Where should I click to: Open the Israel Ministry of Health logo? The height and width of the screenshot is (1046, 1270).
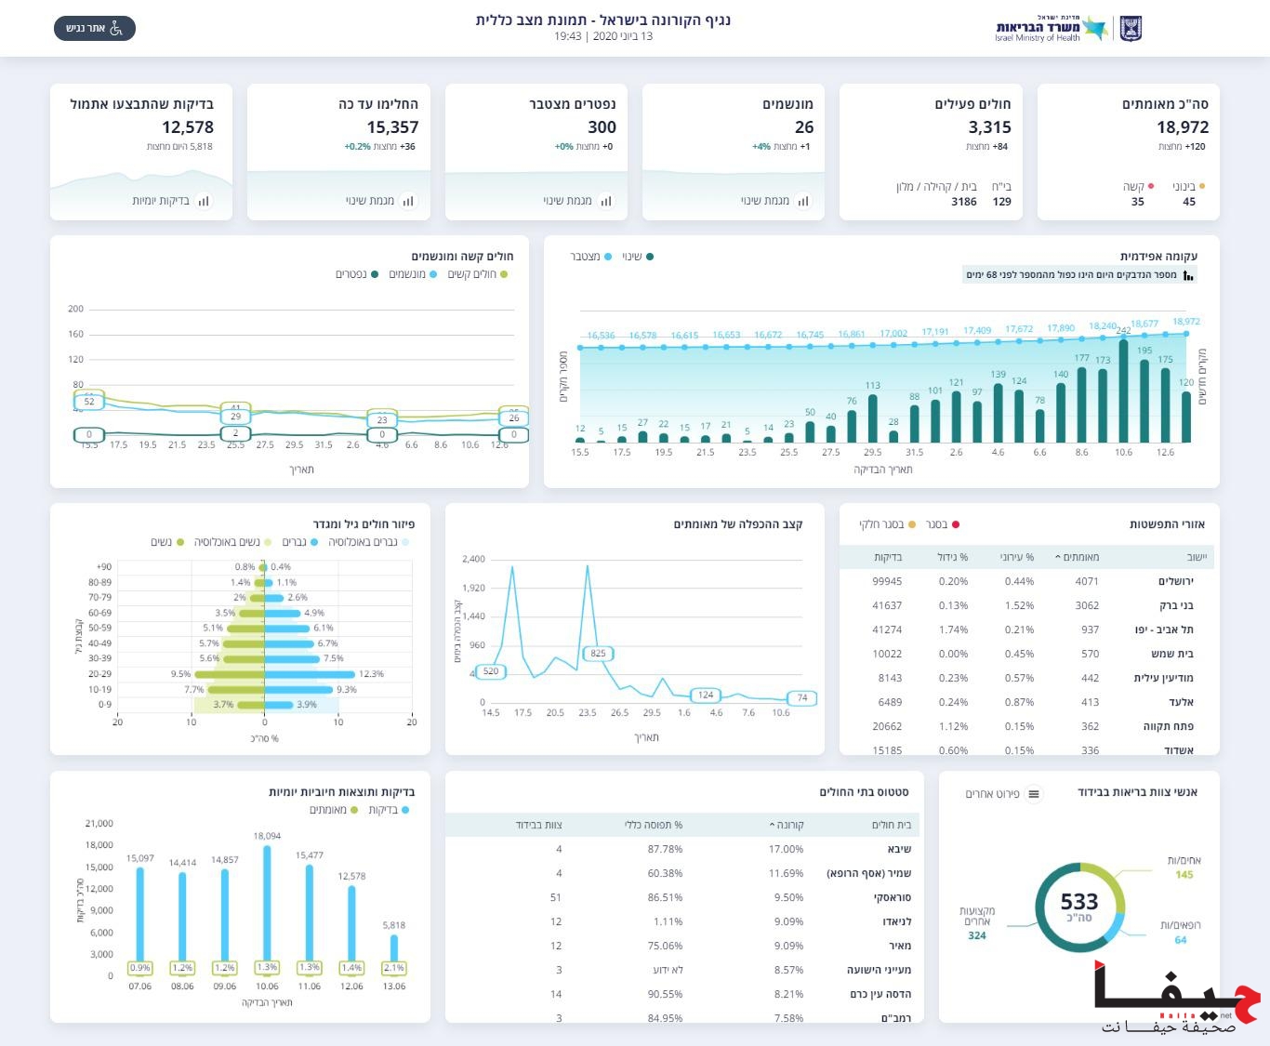click(1068, 29)
